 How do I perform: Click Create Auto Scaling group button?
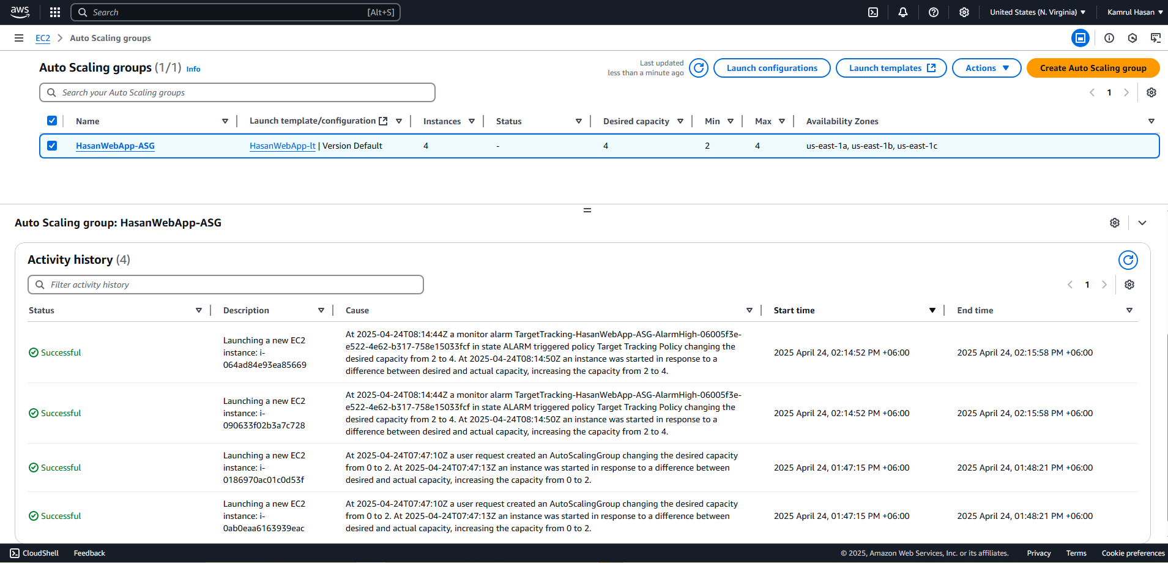pos(1093,68)
